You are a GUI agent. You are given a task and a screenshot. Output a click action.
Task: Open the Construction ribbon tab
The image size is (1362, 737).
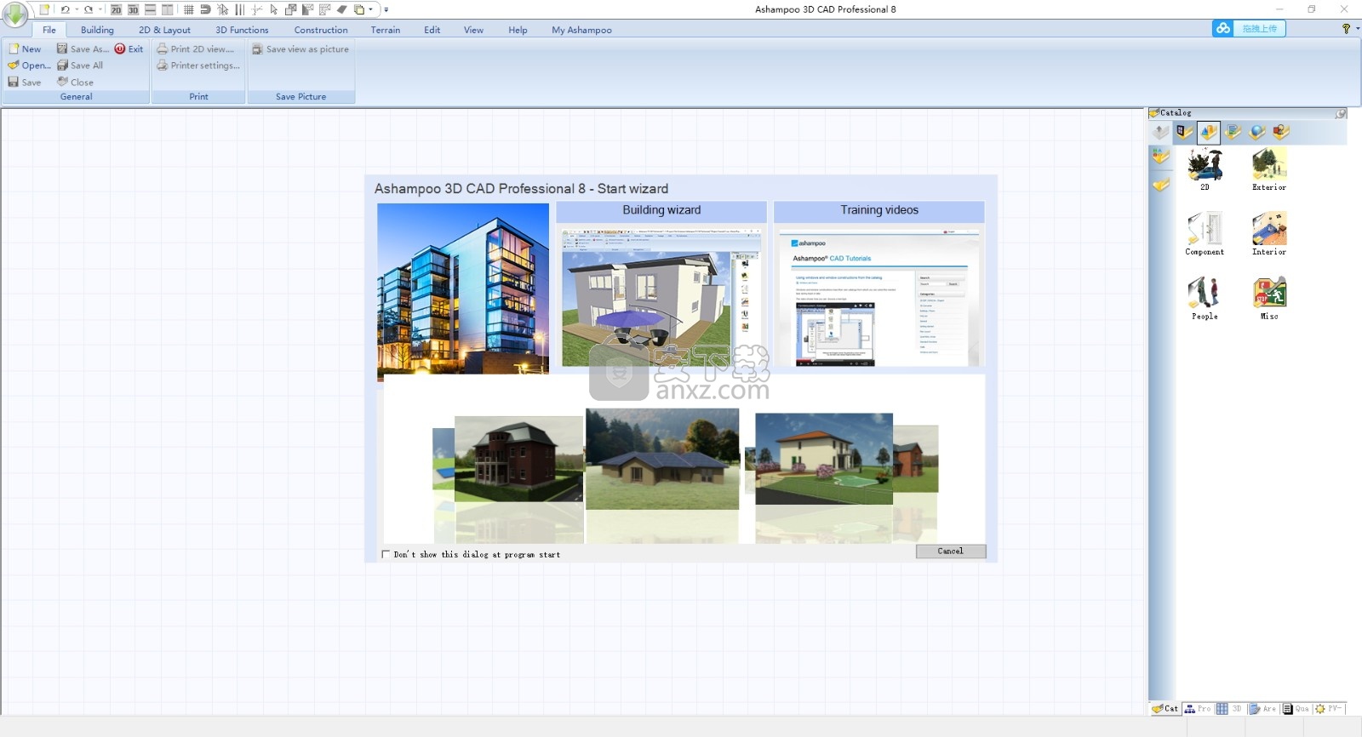(321, 30)
